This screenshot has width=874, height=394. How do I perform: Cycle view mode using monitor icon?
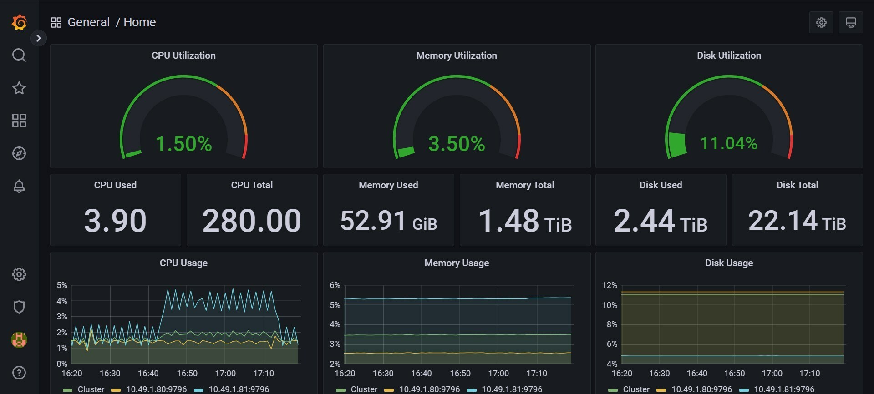pos(851,22)
